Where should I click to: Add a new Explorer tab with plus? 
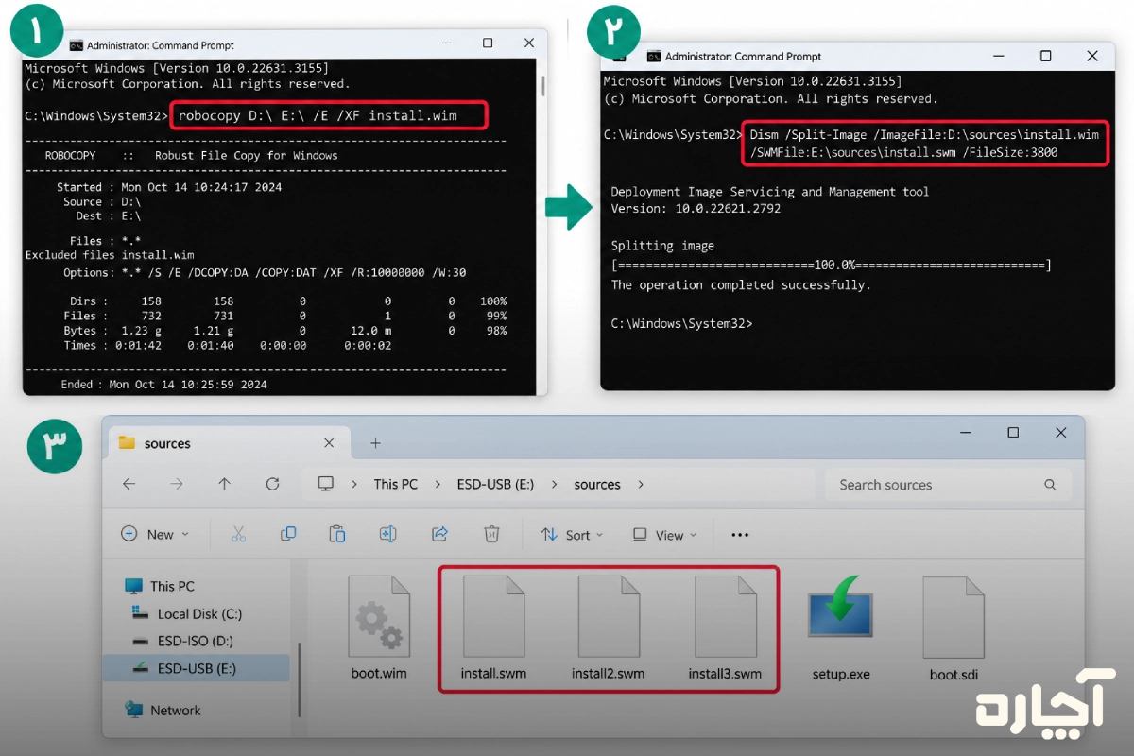tap(375, 442)
